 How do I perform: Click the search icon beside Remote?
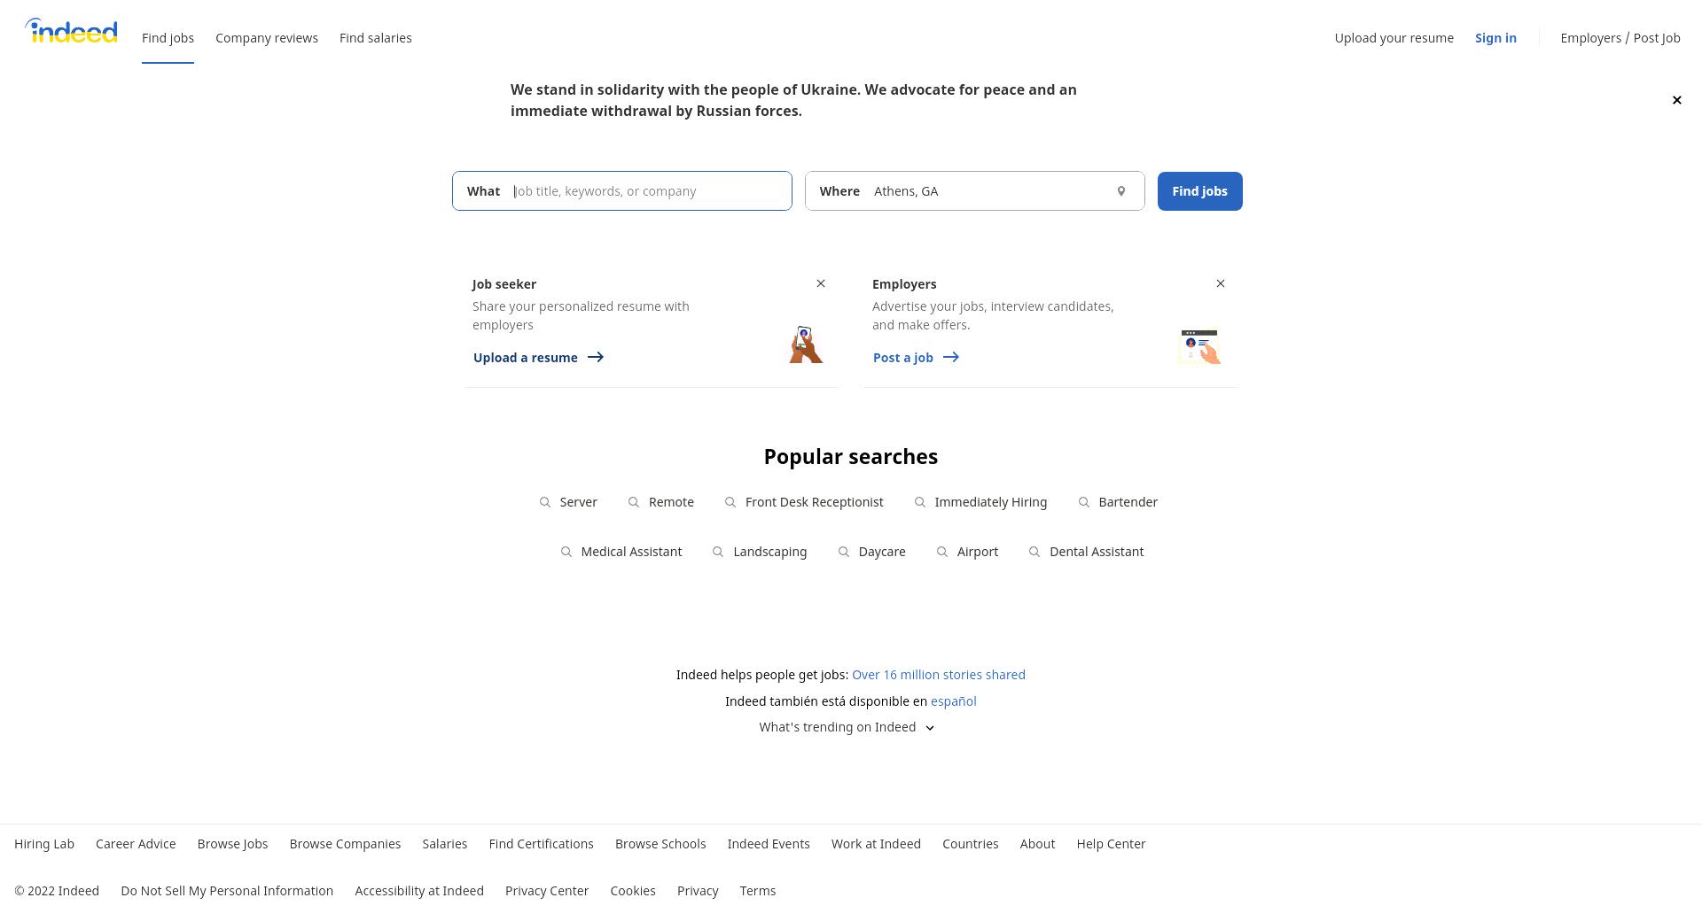tap(634, 502)
